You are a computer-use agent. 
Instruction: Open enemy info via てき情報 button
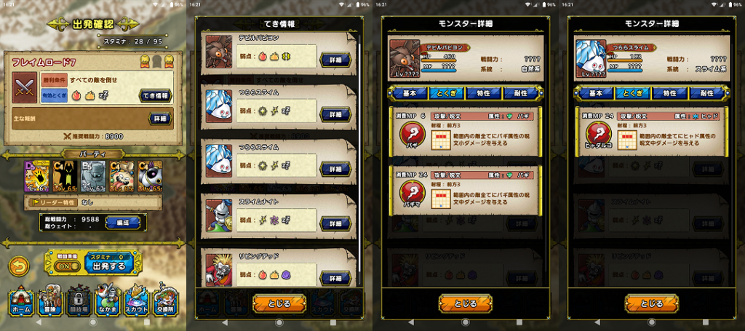click(156, 95)
